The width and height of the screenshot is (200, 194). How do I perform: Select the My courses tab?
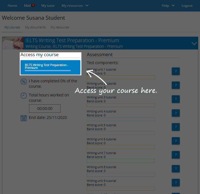[x=12, y=27]
